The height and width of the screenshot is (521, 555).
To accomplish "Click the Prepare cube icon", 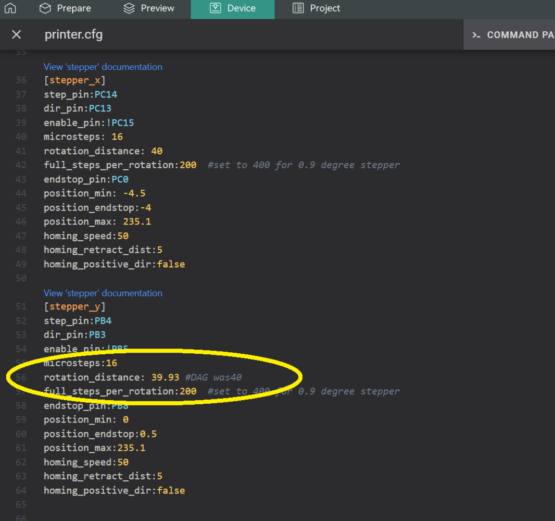I will 45,8.
